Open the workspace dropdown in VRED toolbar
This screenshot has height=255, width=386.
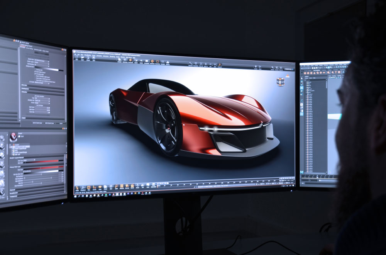point(289,69)
